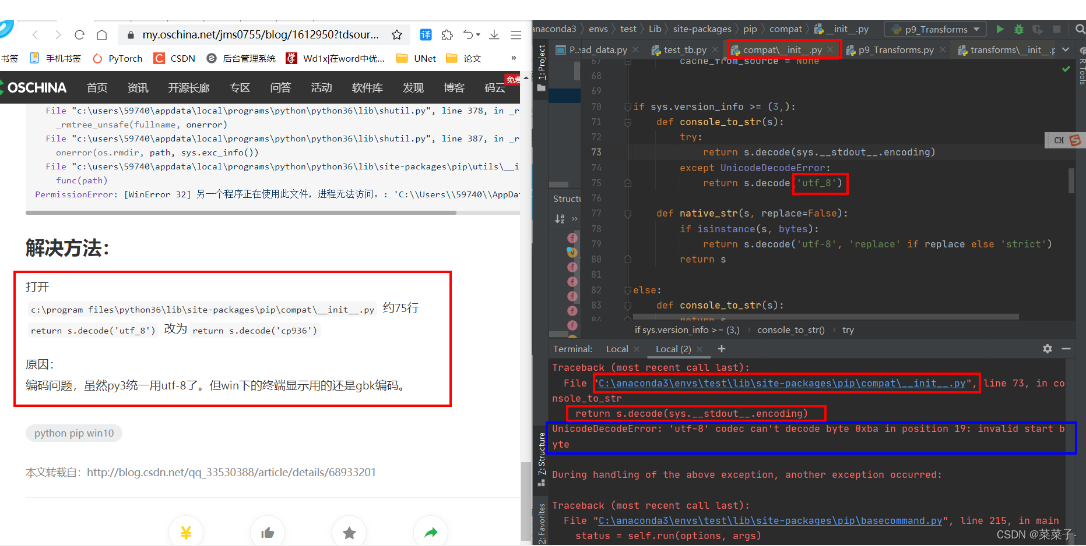Stop the run with the square icon
The width and height of the screenshot is (1086, 546).
pyautogui.click(x=1056, y=29)
